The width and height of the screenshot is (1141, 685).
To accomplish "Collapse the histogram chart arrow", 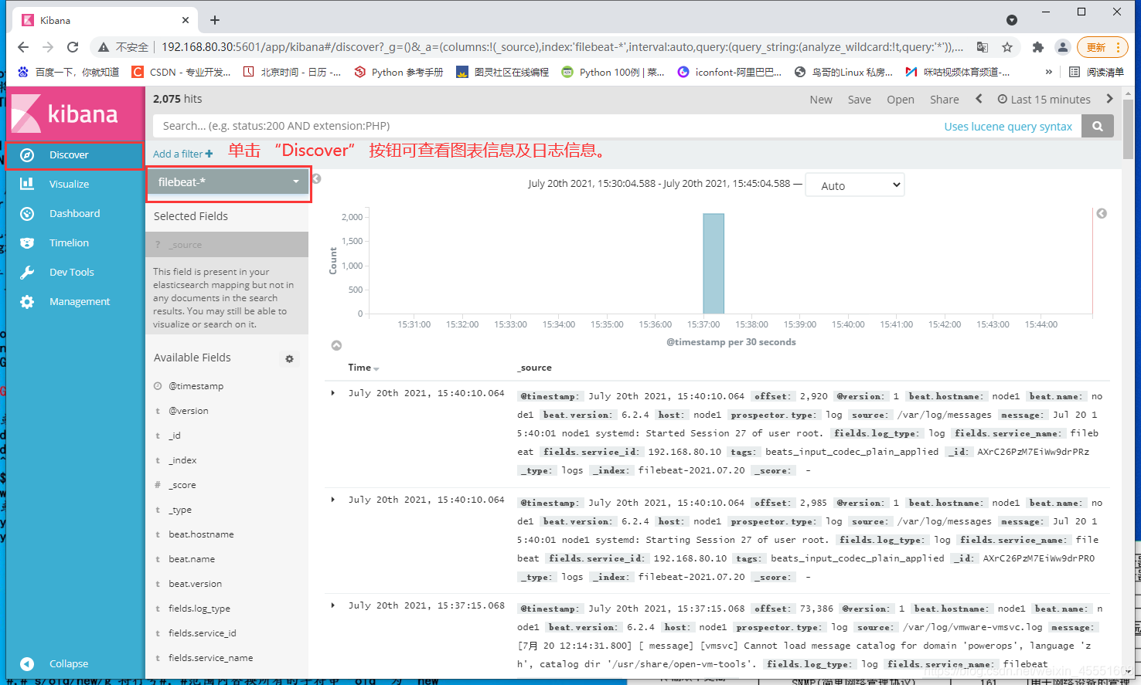I will [336, 345].
